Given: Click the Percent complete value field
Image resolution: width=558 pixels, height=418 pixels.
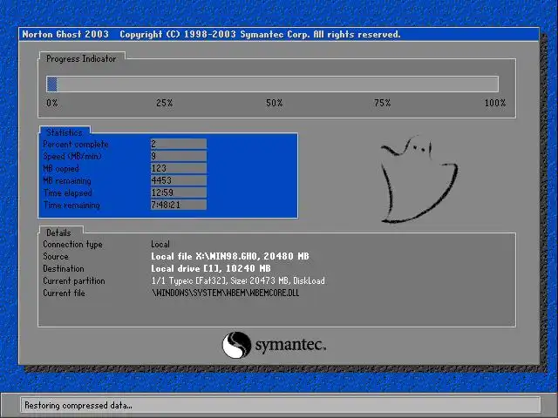Looking at the screenshot, I should (178, 144).
